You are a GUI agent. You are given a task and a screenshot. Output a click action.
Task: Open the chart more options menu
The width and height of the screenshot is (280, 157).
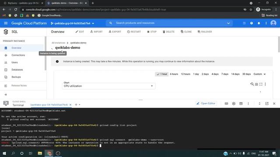265,84
